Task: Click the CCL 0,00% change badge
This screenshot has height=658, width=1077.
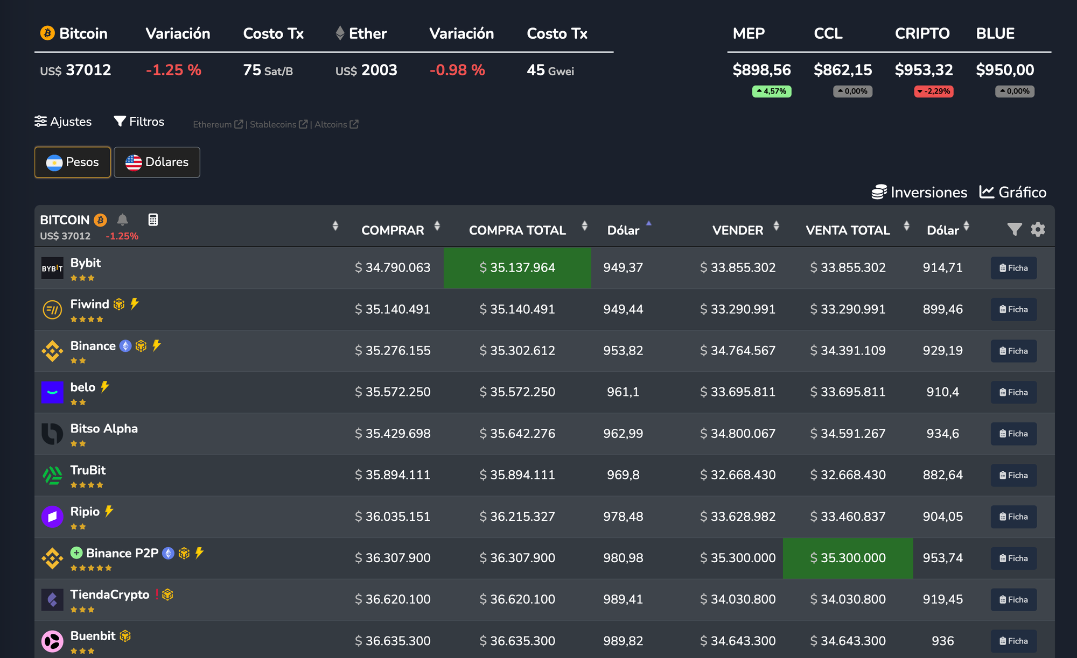Action: point(853,91)
